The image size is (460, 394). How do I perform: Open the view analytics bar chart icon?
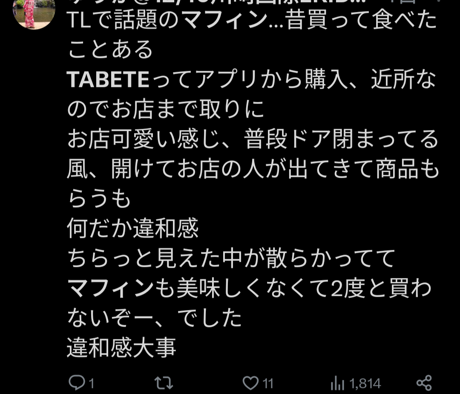pos(337,383)
